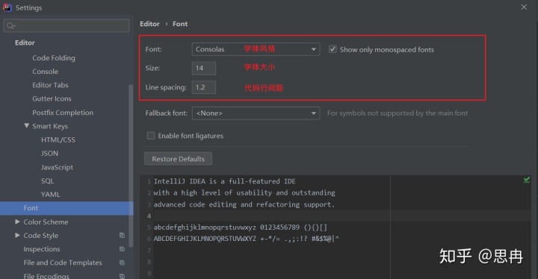Image resolution: width=538 pixels, height=279 pixels.
Task: Open Color Scheme settings
Action: click(46, 222)
